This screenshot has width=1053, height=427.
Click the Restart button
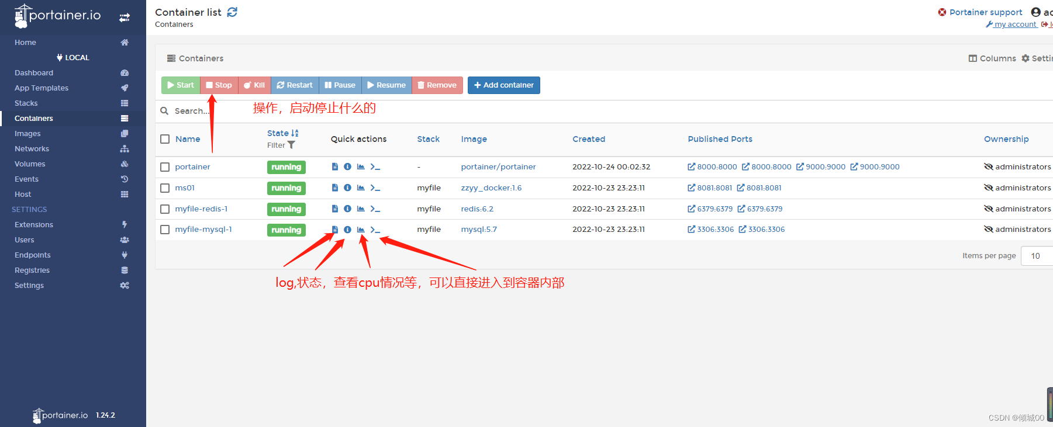[x=295, y=85]
